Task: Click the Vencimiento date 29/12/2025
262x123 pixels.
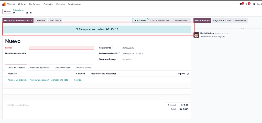Action: click(x=128, y=48)
